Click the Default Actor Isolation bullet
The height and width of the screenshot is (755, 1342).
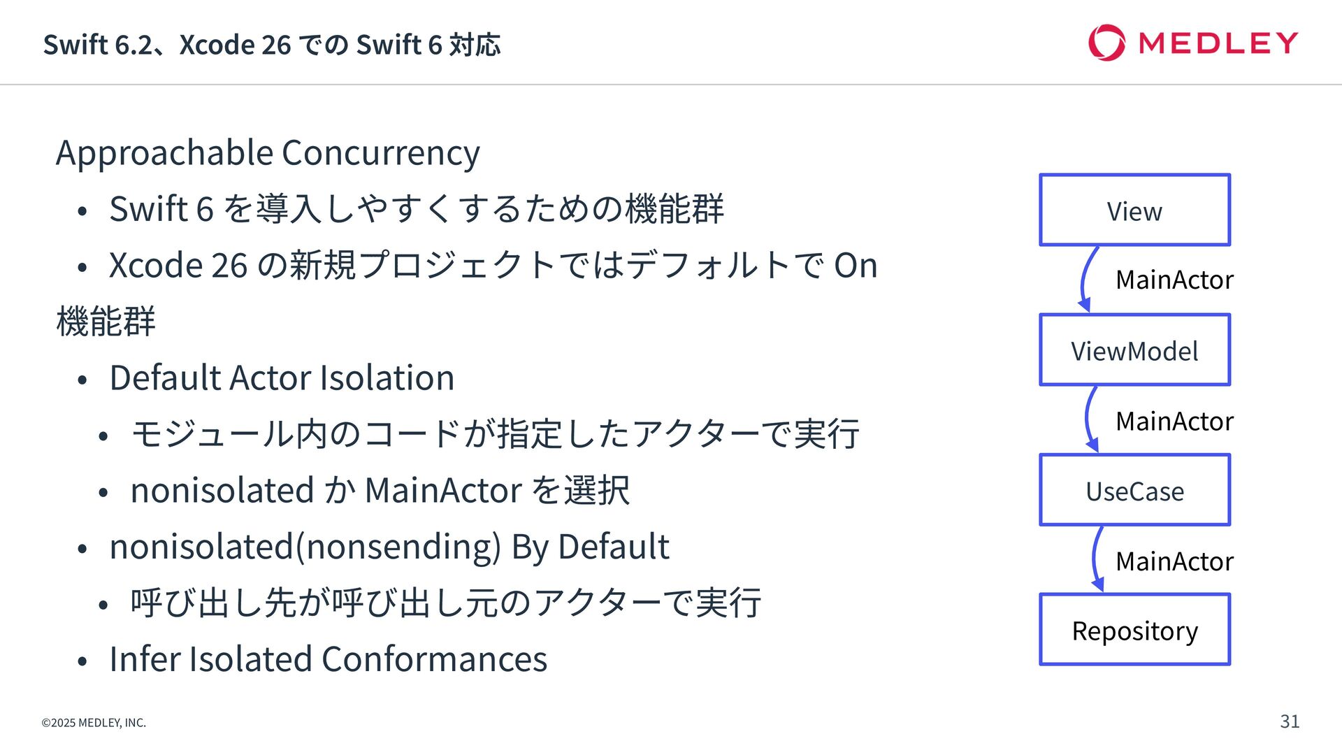click(282, 377)
